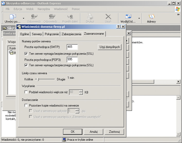Enable Podziel wiadomości większe niż checkbox
The width and height of the screenshot is (182, 143).
tap(26, 92)
